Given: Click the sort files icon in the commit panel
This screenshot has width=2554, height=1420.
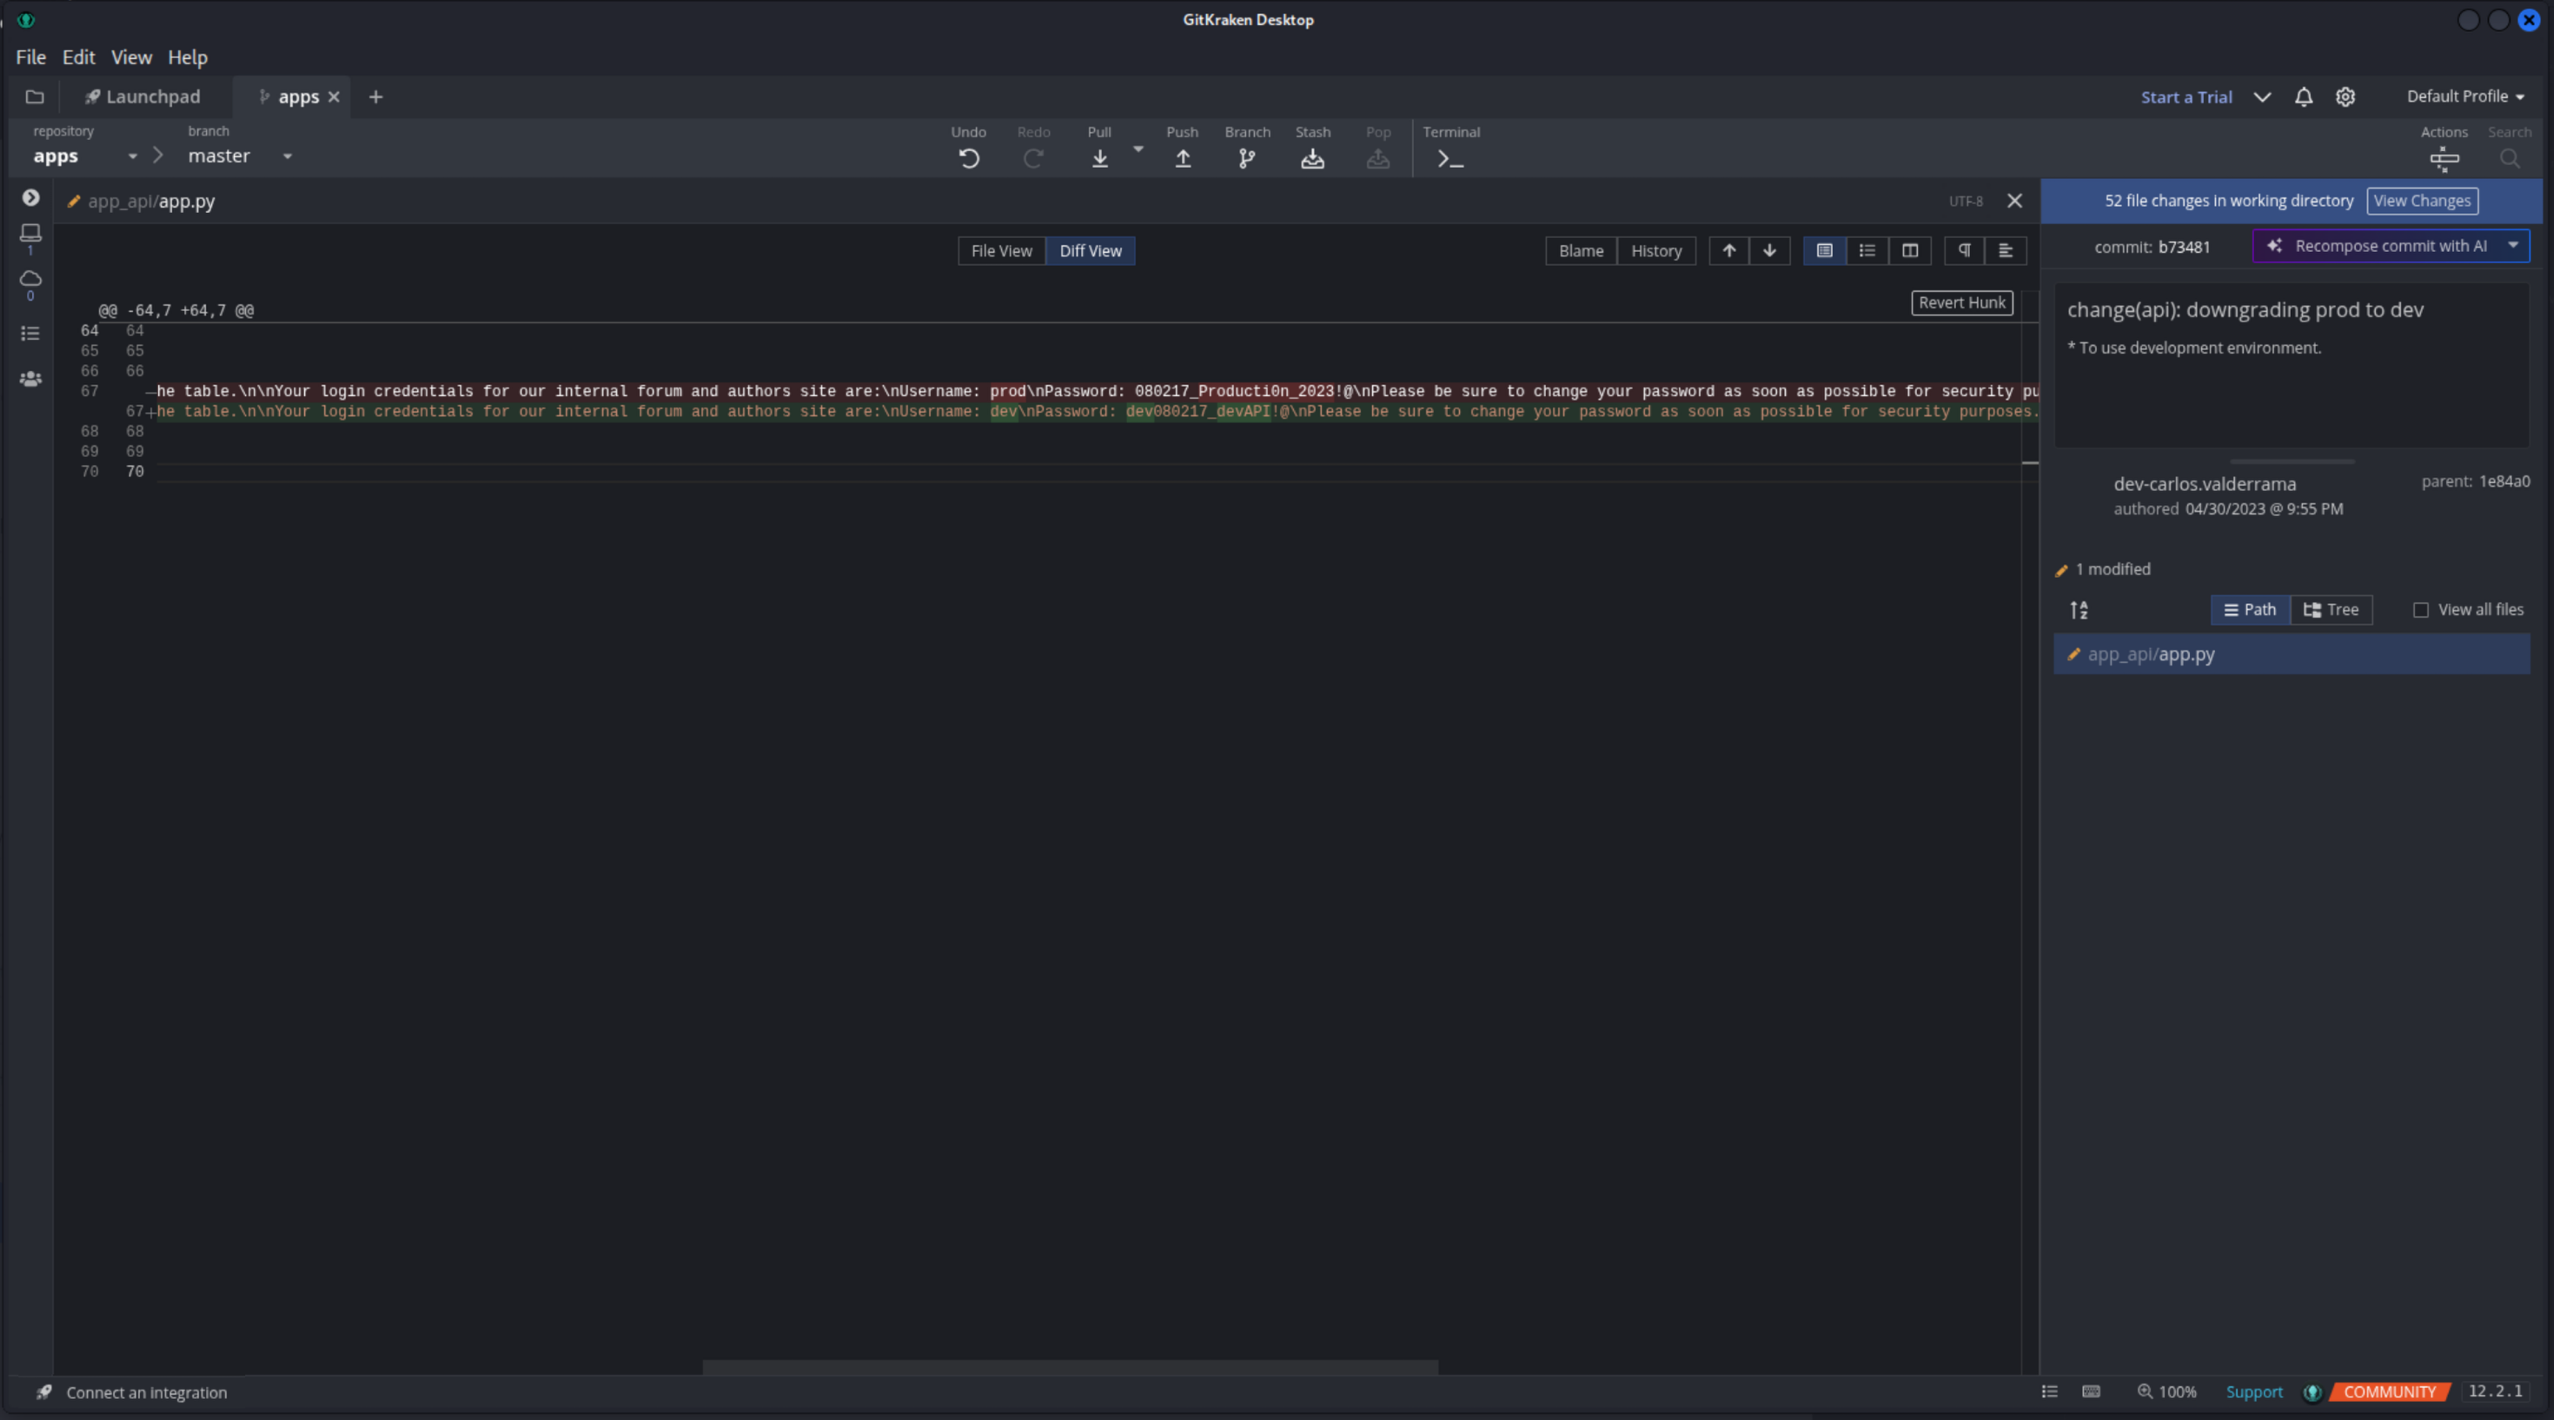Looking at the screenshot, I should tap(2080, 610).
